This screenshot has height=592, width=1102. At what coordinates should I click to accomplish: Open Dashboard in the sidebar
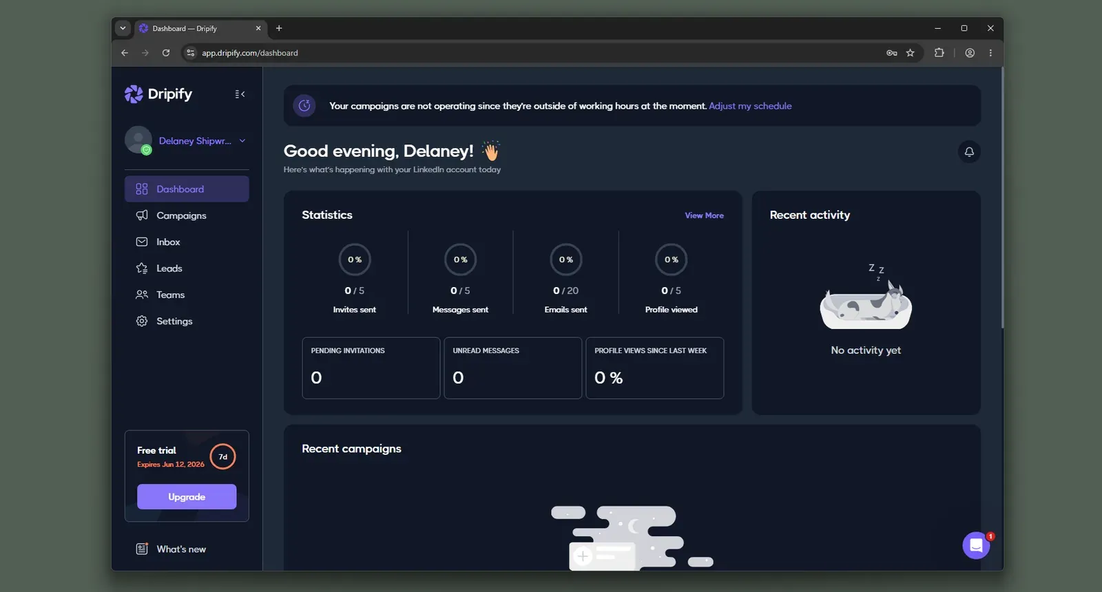[187, 189]
